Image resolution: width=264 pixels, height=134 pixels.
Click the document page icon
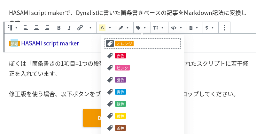pos(191,28)
